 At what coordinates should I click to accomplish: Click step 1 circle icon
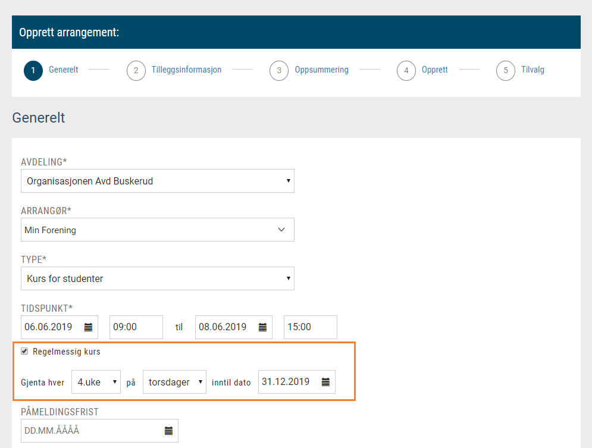33,71
